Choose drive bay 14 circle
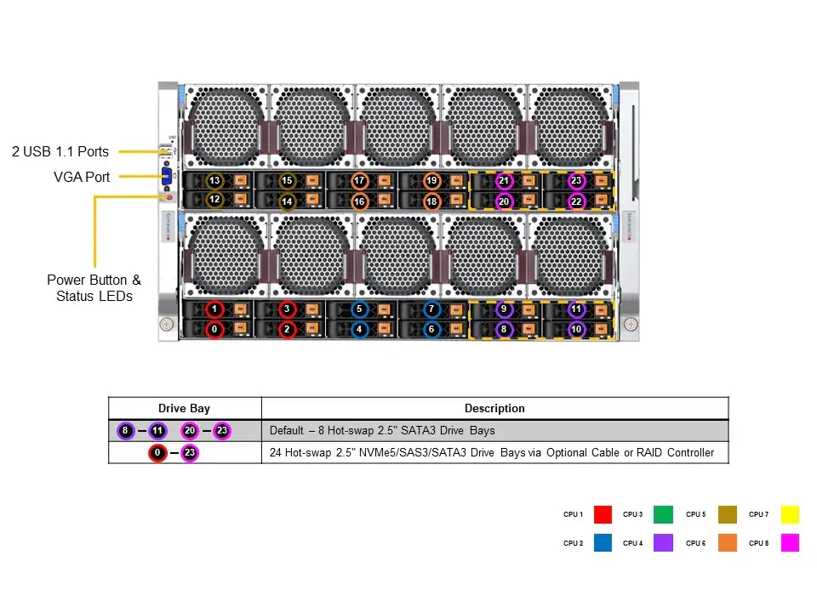Screen dimensions: 817x612 click(x=287, y=201)
